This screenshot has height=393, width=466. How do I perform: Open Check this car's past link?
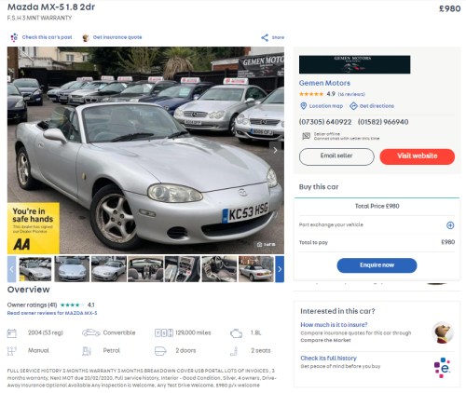click(x=47, y=37)
